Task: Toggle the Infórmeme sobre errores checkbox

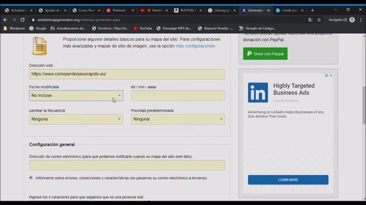Action: tap(31, 178)
